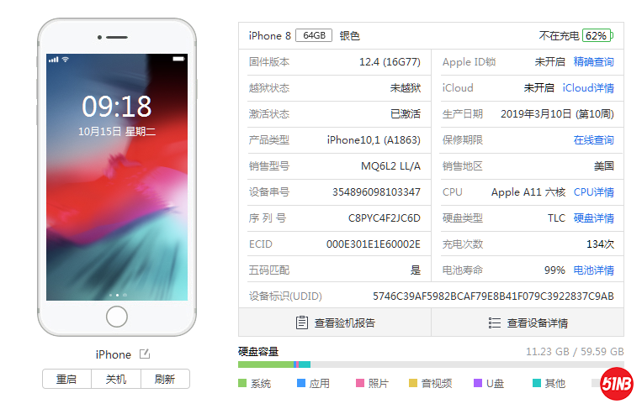This screenshot has width=642, height=409.
Task: Click the iPhone lock screen preview
Action: click(x=117, y=177)
